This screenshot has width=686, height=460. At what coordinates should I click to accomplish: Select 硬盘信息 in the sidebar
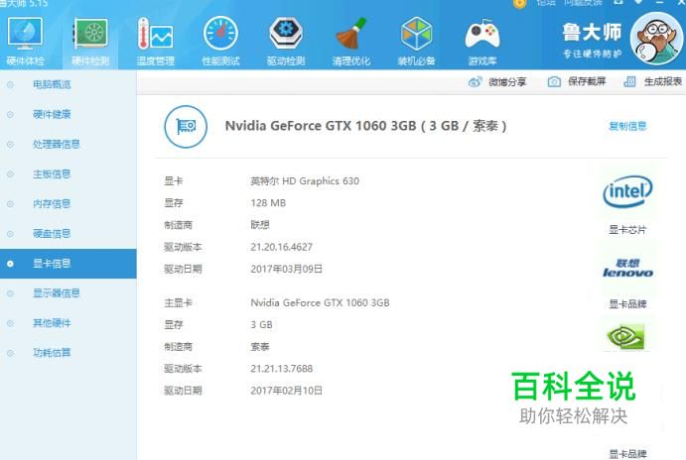(52, 234)
